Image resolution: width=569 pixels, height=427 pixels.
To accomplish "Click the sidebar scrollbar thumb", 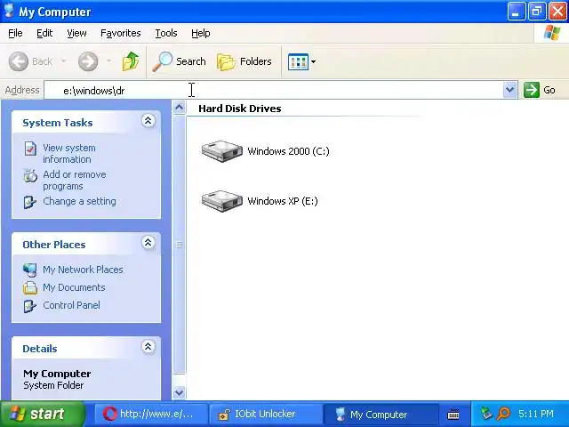I will tap(179, 245).
